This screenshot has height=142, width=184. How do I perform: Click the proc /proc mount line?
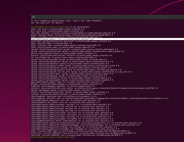pyautogui.click(x=57, y=31)
